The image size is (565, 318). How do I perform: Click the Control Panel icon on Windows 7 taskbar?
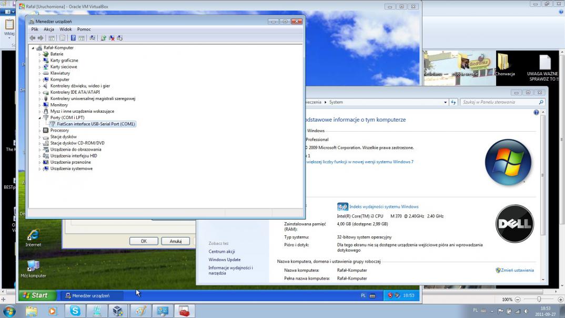[162, 311]
